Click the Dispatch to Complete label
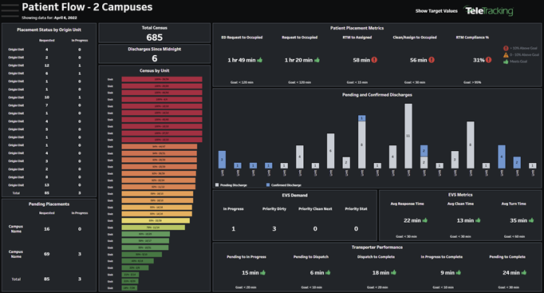544x293 pixels. [376, 257]
